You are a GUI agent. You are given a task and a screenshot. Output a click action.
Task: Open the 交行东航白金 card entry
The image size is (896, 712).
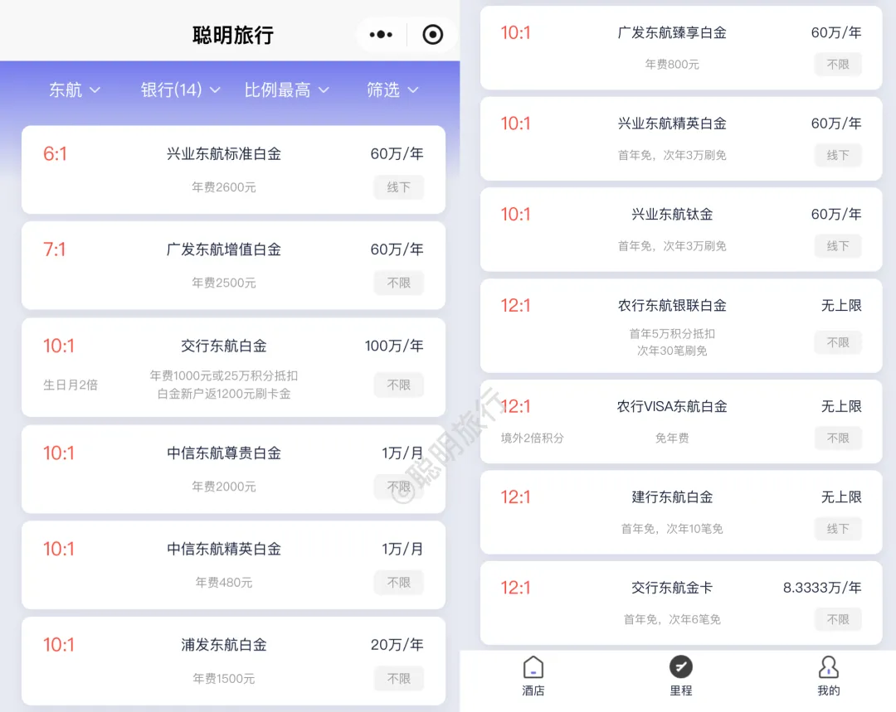point(224,346)
